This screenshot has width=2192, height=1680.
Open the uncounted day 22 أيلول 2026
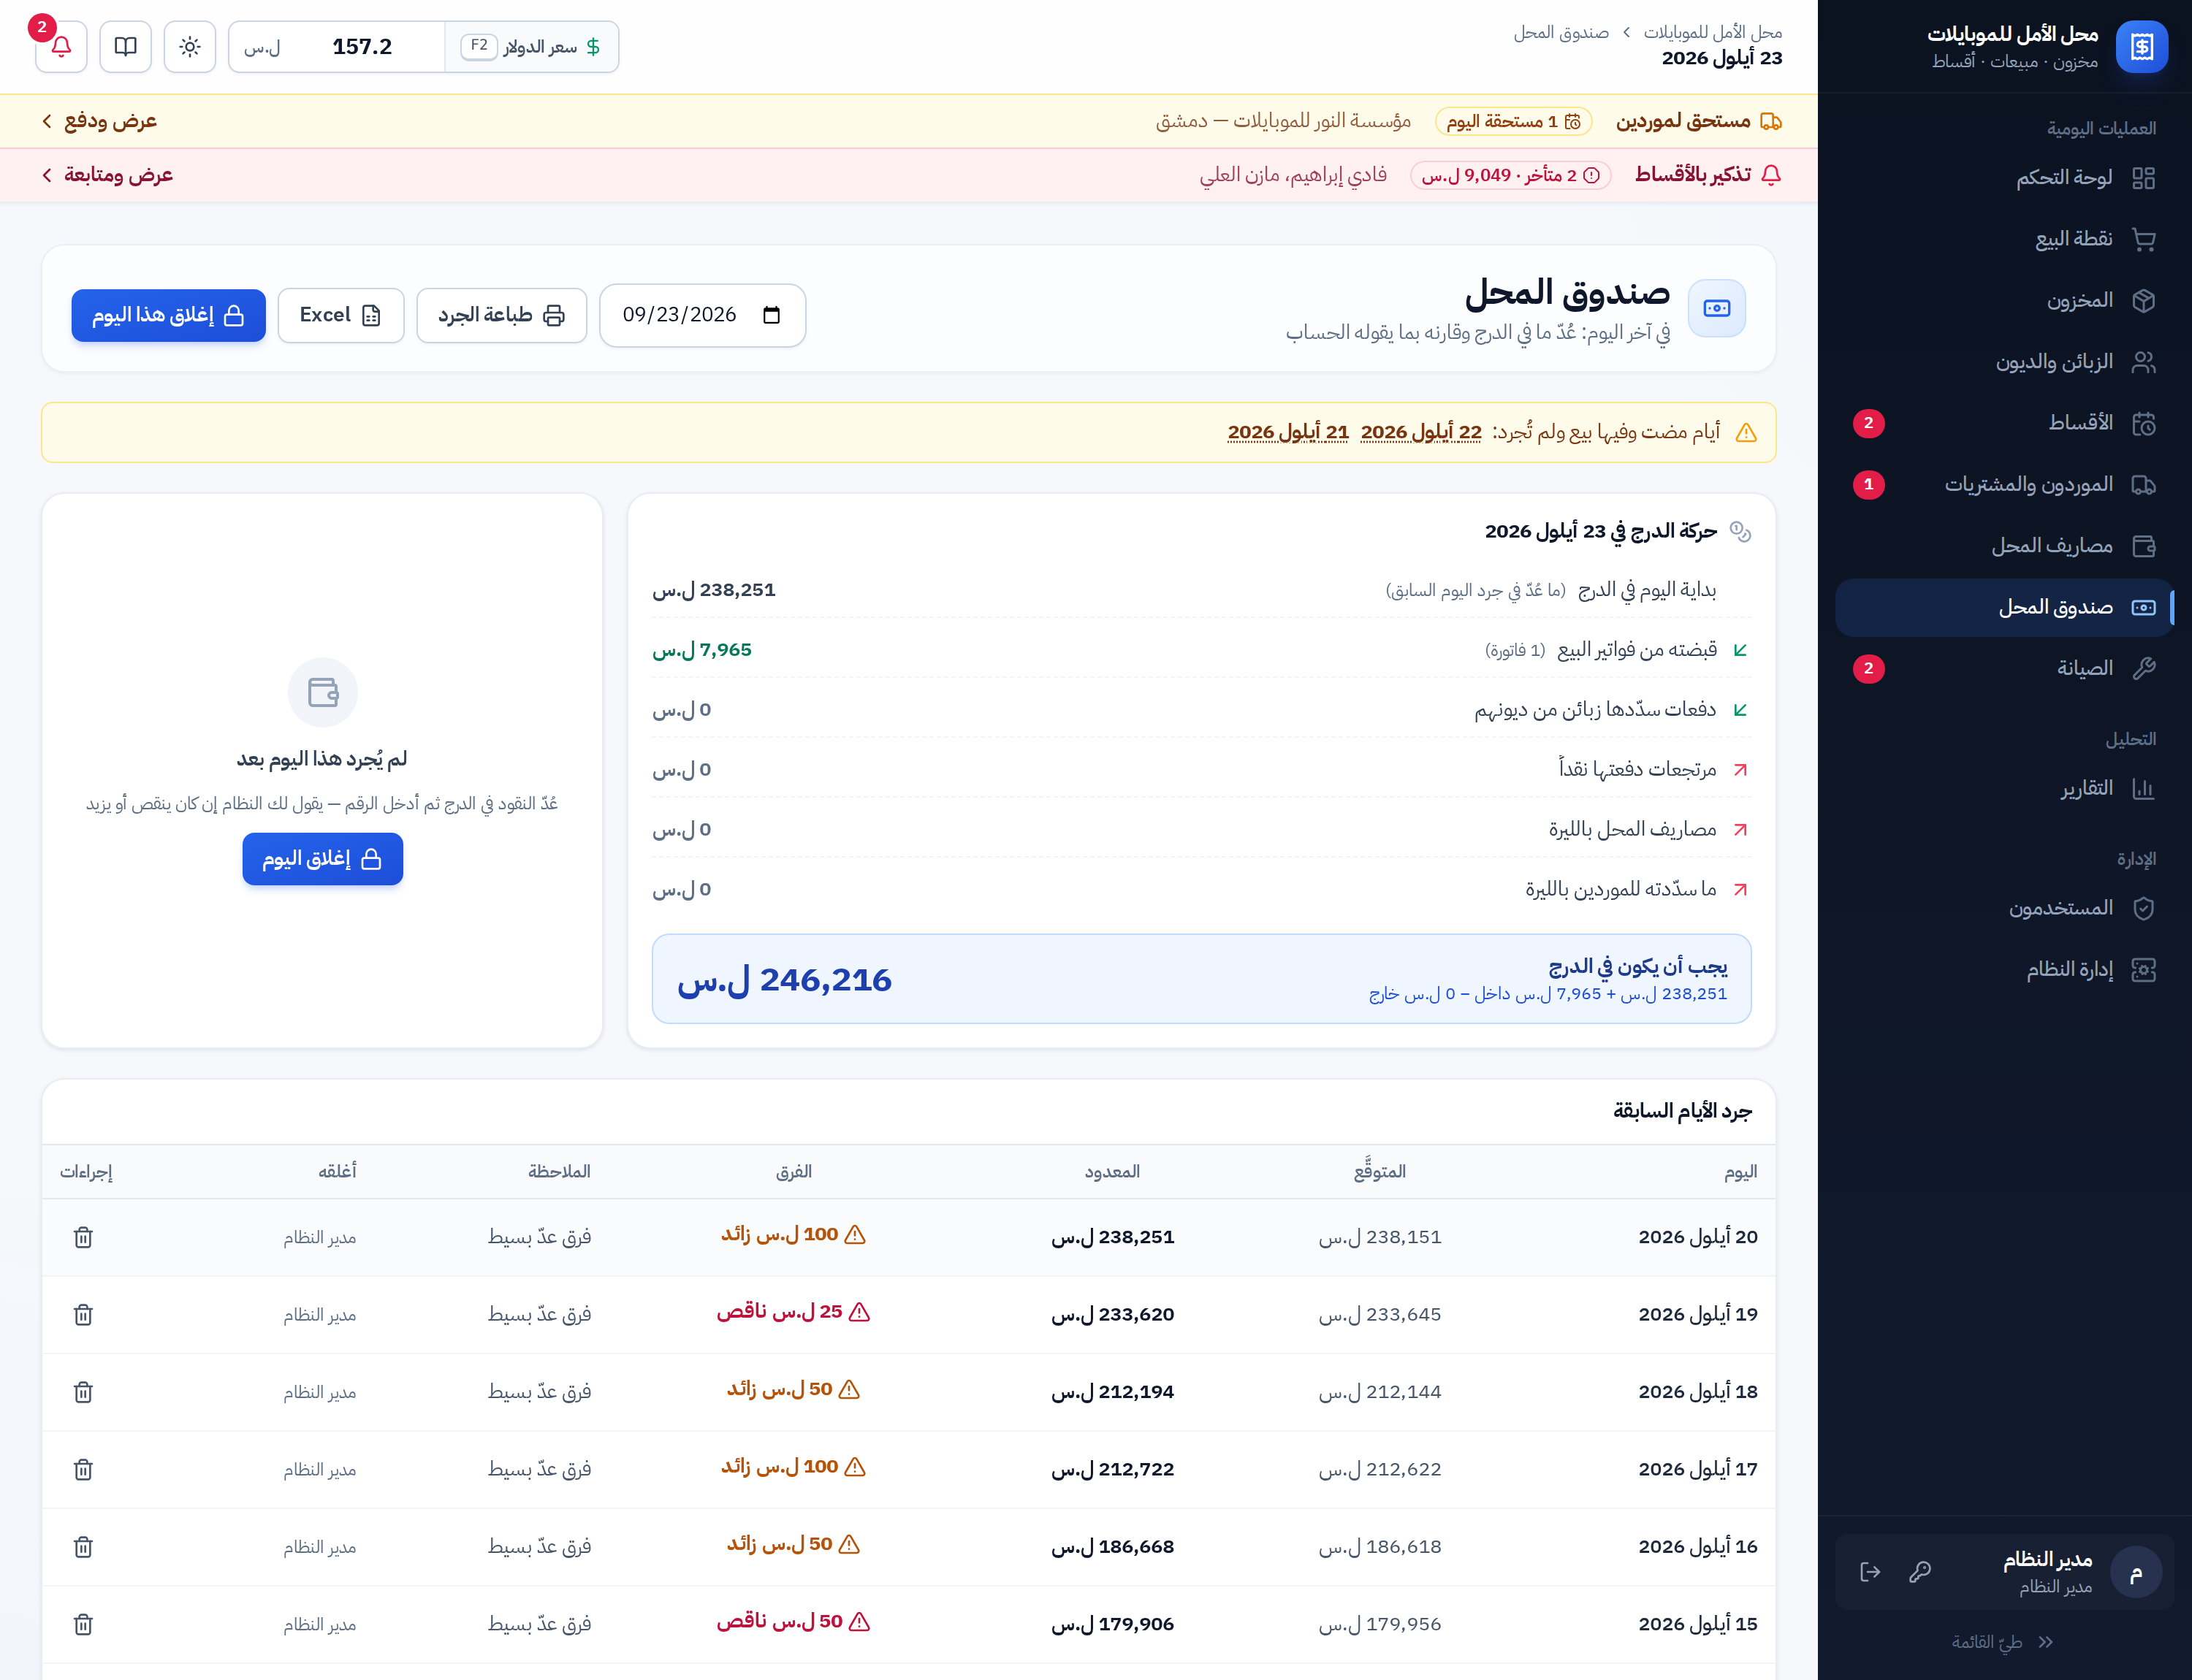pyautogui.click(x=1420, y=432)
